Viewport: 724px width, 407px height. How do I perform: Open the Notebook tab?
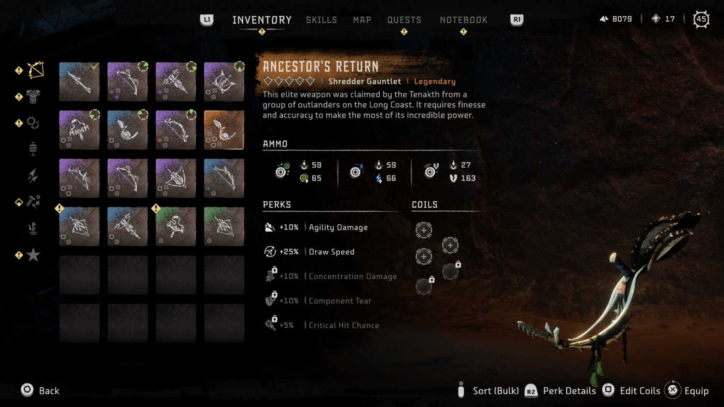[x=463, y=20]
